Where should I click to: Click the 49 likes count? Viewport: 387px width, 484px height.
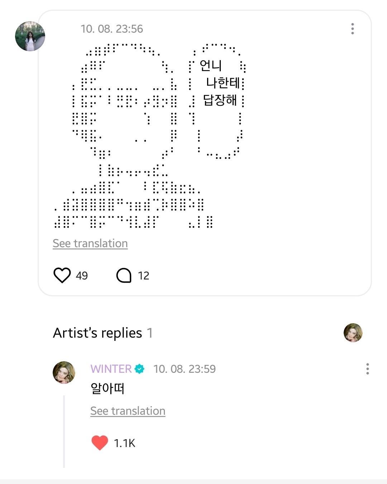tap(82, 276)
